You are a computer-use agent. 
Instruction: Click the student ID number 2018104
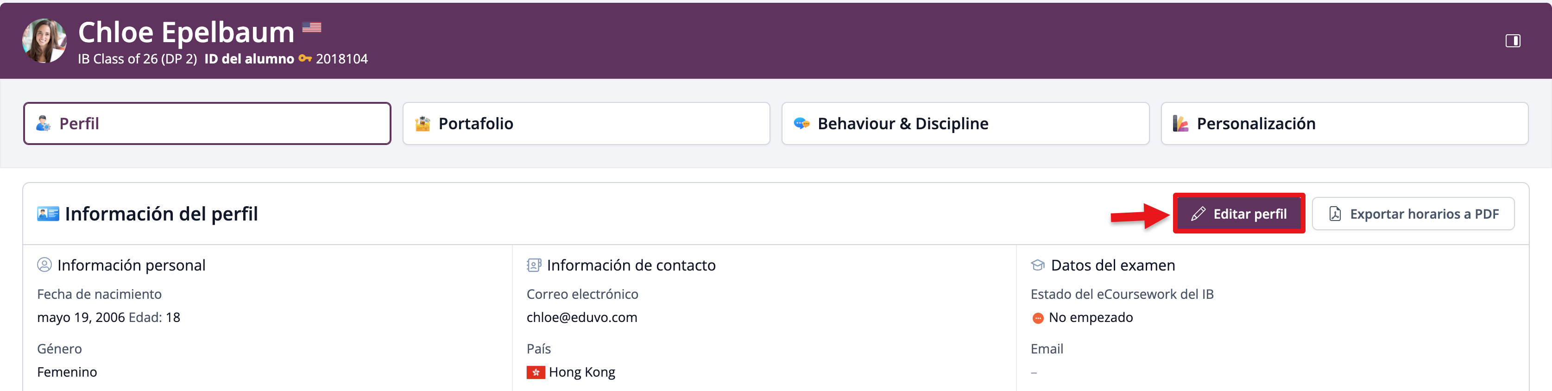341,59
